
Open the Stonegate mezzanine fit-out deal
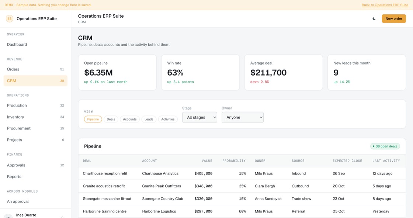(107, 199)
